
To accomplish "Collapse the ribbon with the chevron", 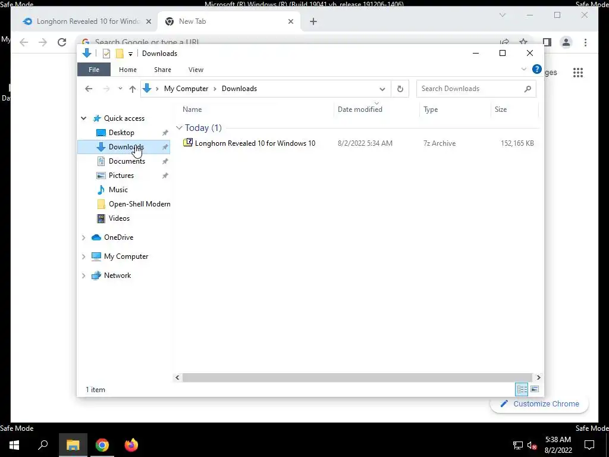I will click(523, 69).
